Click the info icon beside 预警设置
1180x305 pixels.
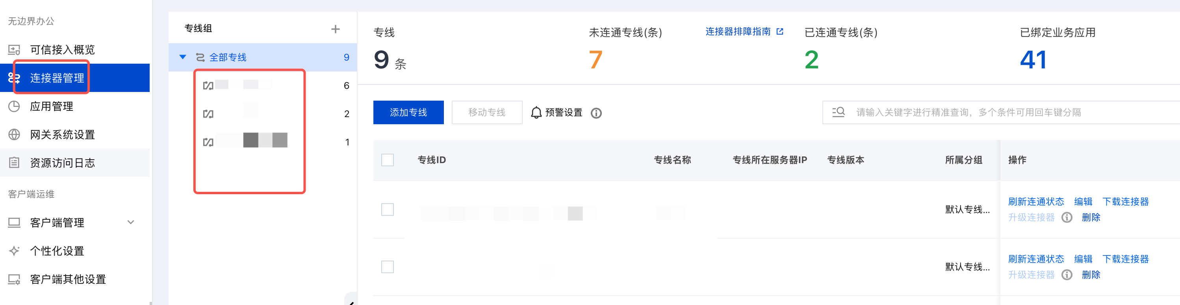(x=596, y=113)
